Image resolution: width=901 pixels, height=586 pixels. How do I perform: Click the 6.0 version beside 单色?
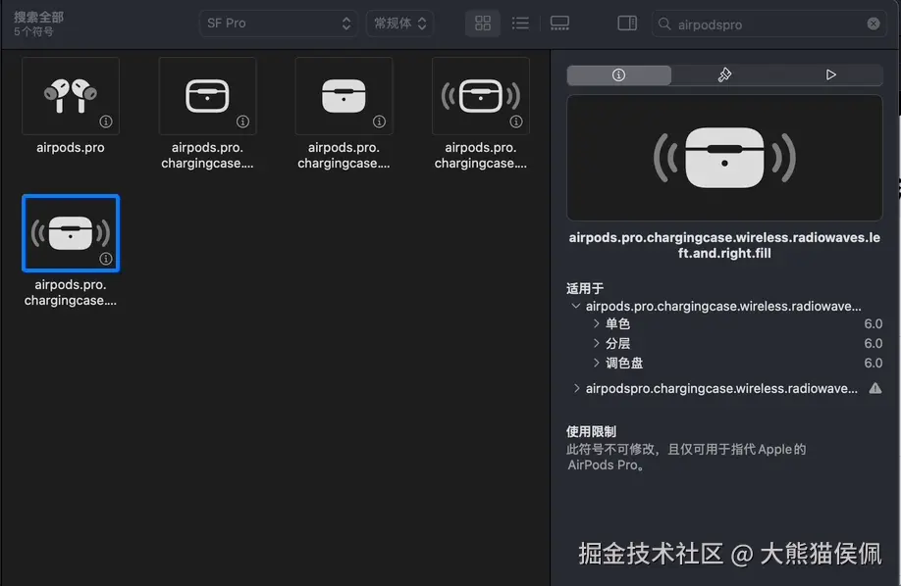click(x=873, y=323)
